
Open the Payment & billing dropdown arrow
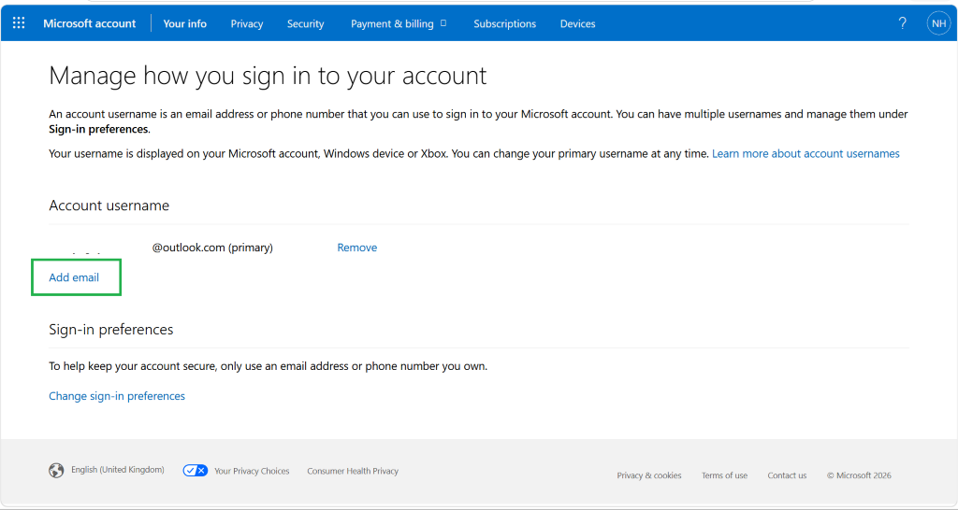443,23
